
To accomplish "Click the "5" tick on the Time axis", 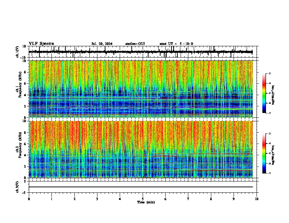I will (143, 199).
